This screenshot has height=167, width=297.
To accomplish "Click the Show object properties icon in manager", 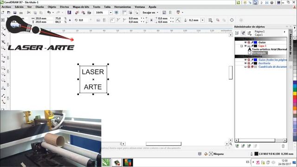I will tap(237, 33).
